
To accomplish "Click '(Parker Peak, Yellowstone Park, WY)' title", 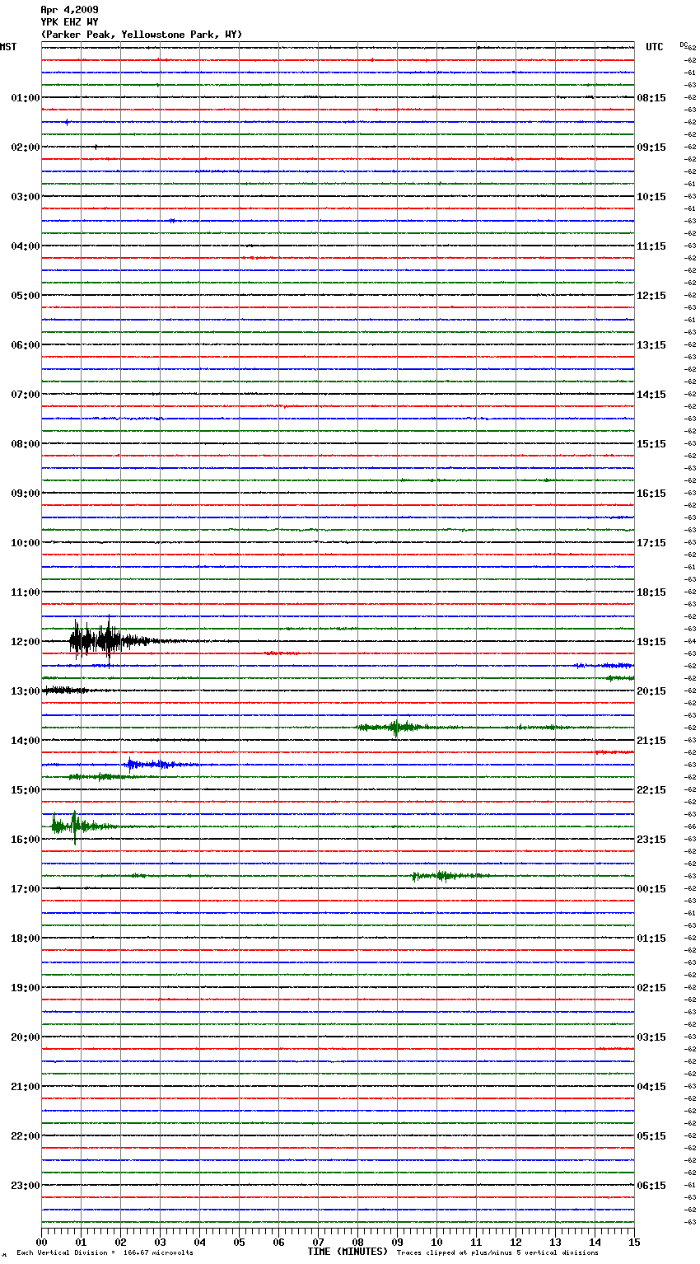I will 142,35.
